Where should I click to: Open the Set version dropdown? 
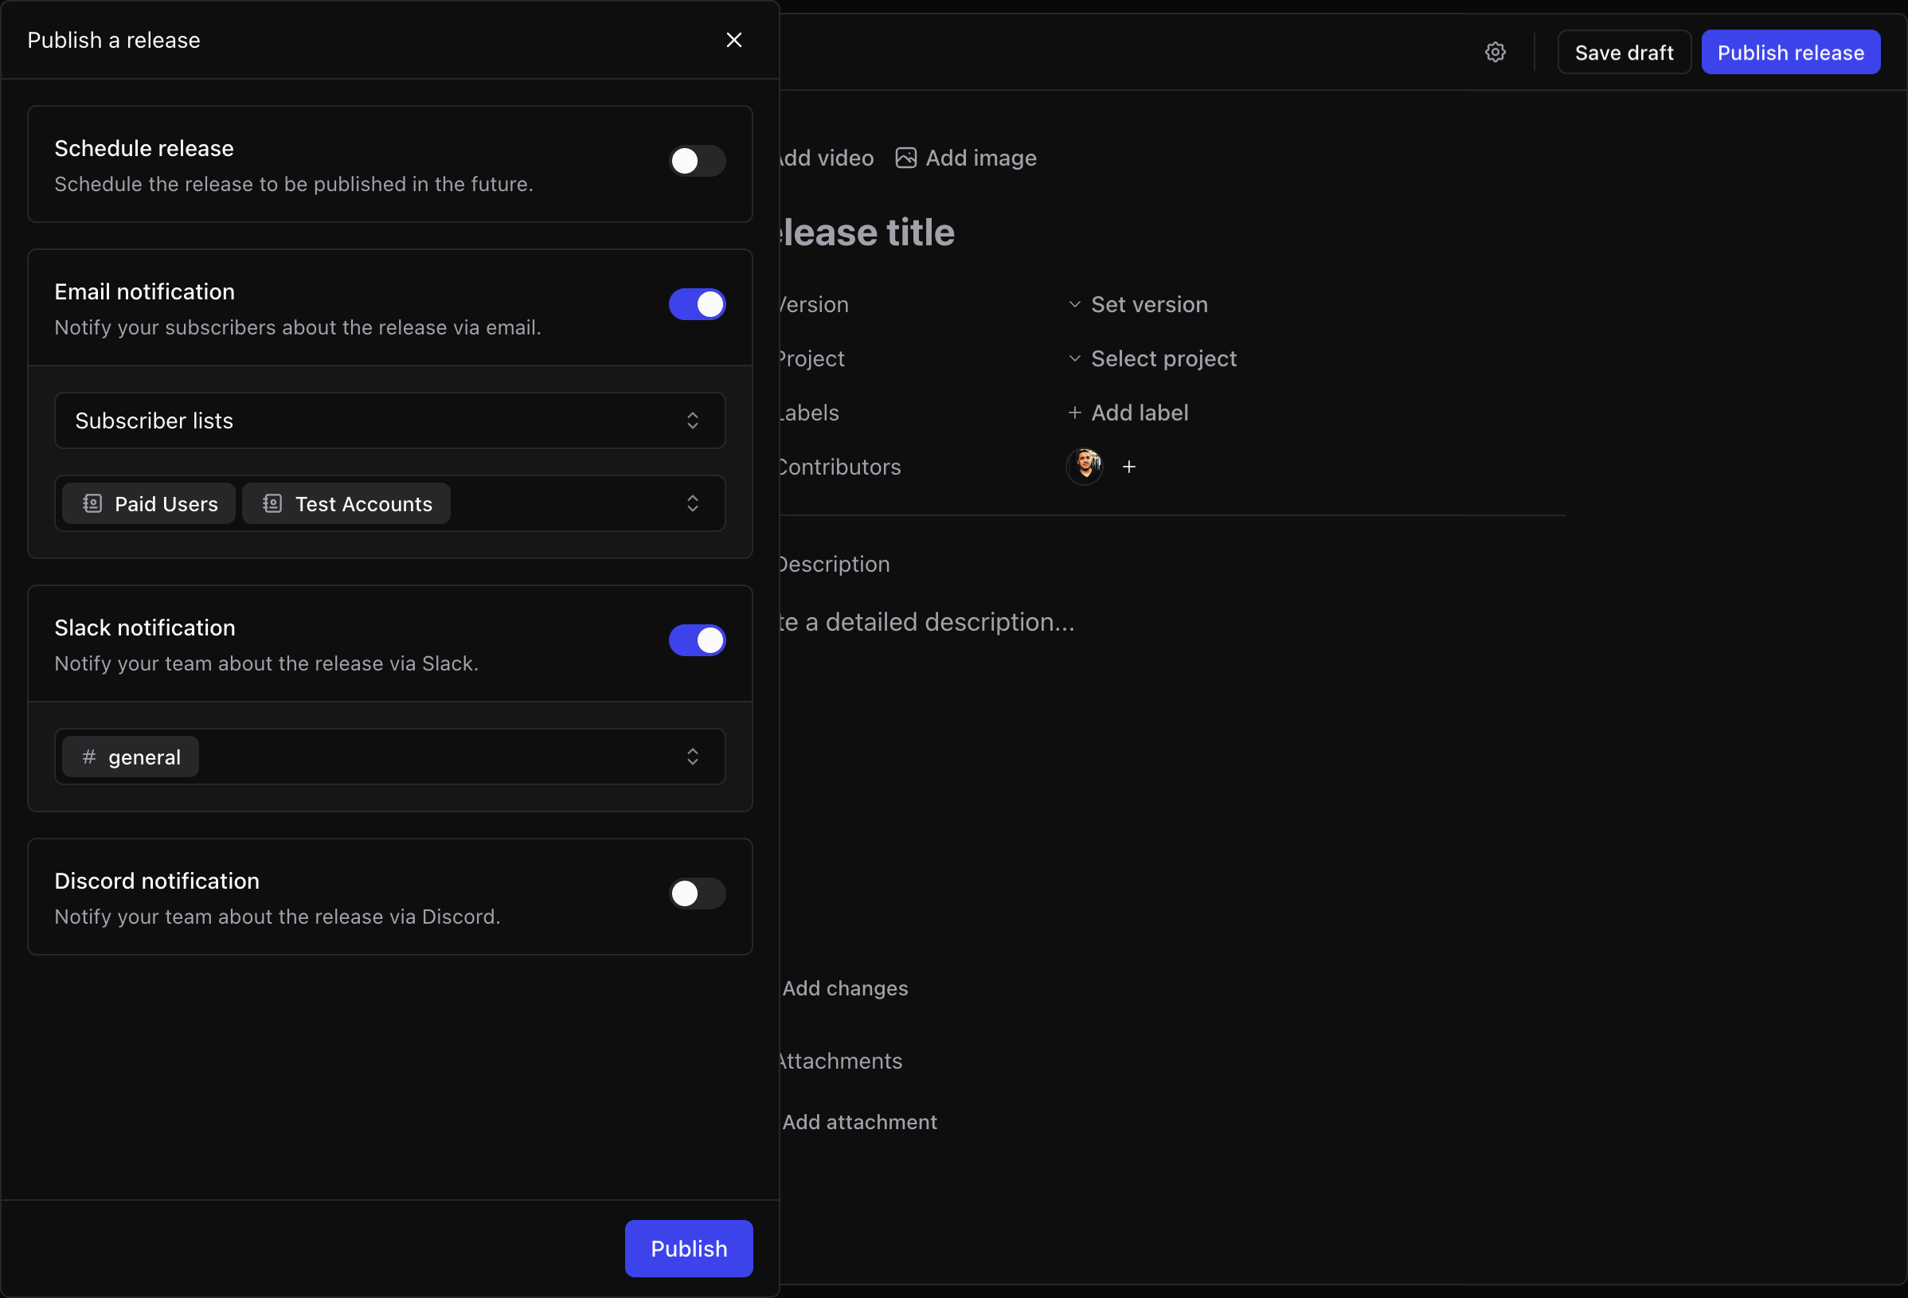[x=1148, y=303]
